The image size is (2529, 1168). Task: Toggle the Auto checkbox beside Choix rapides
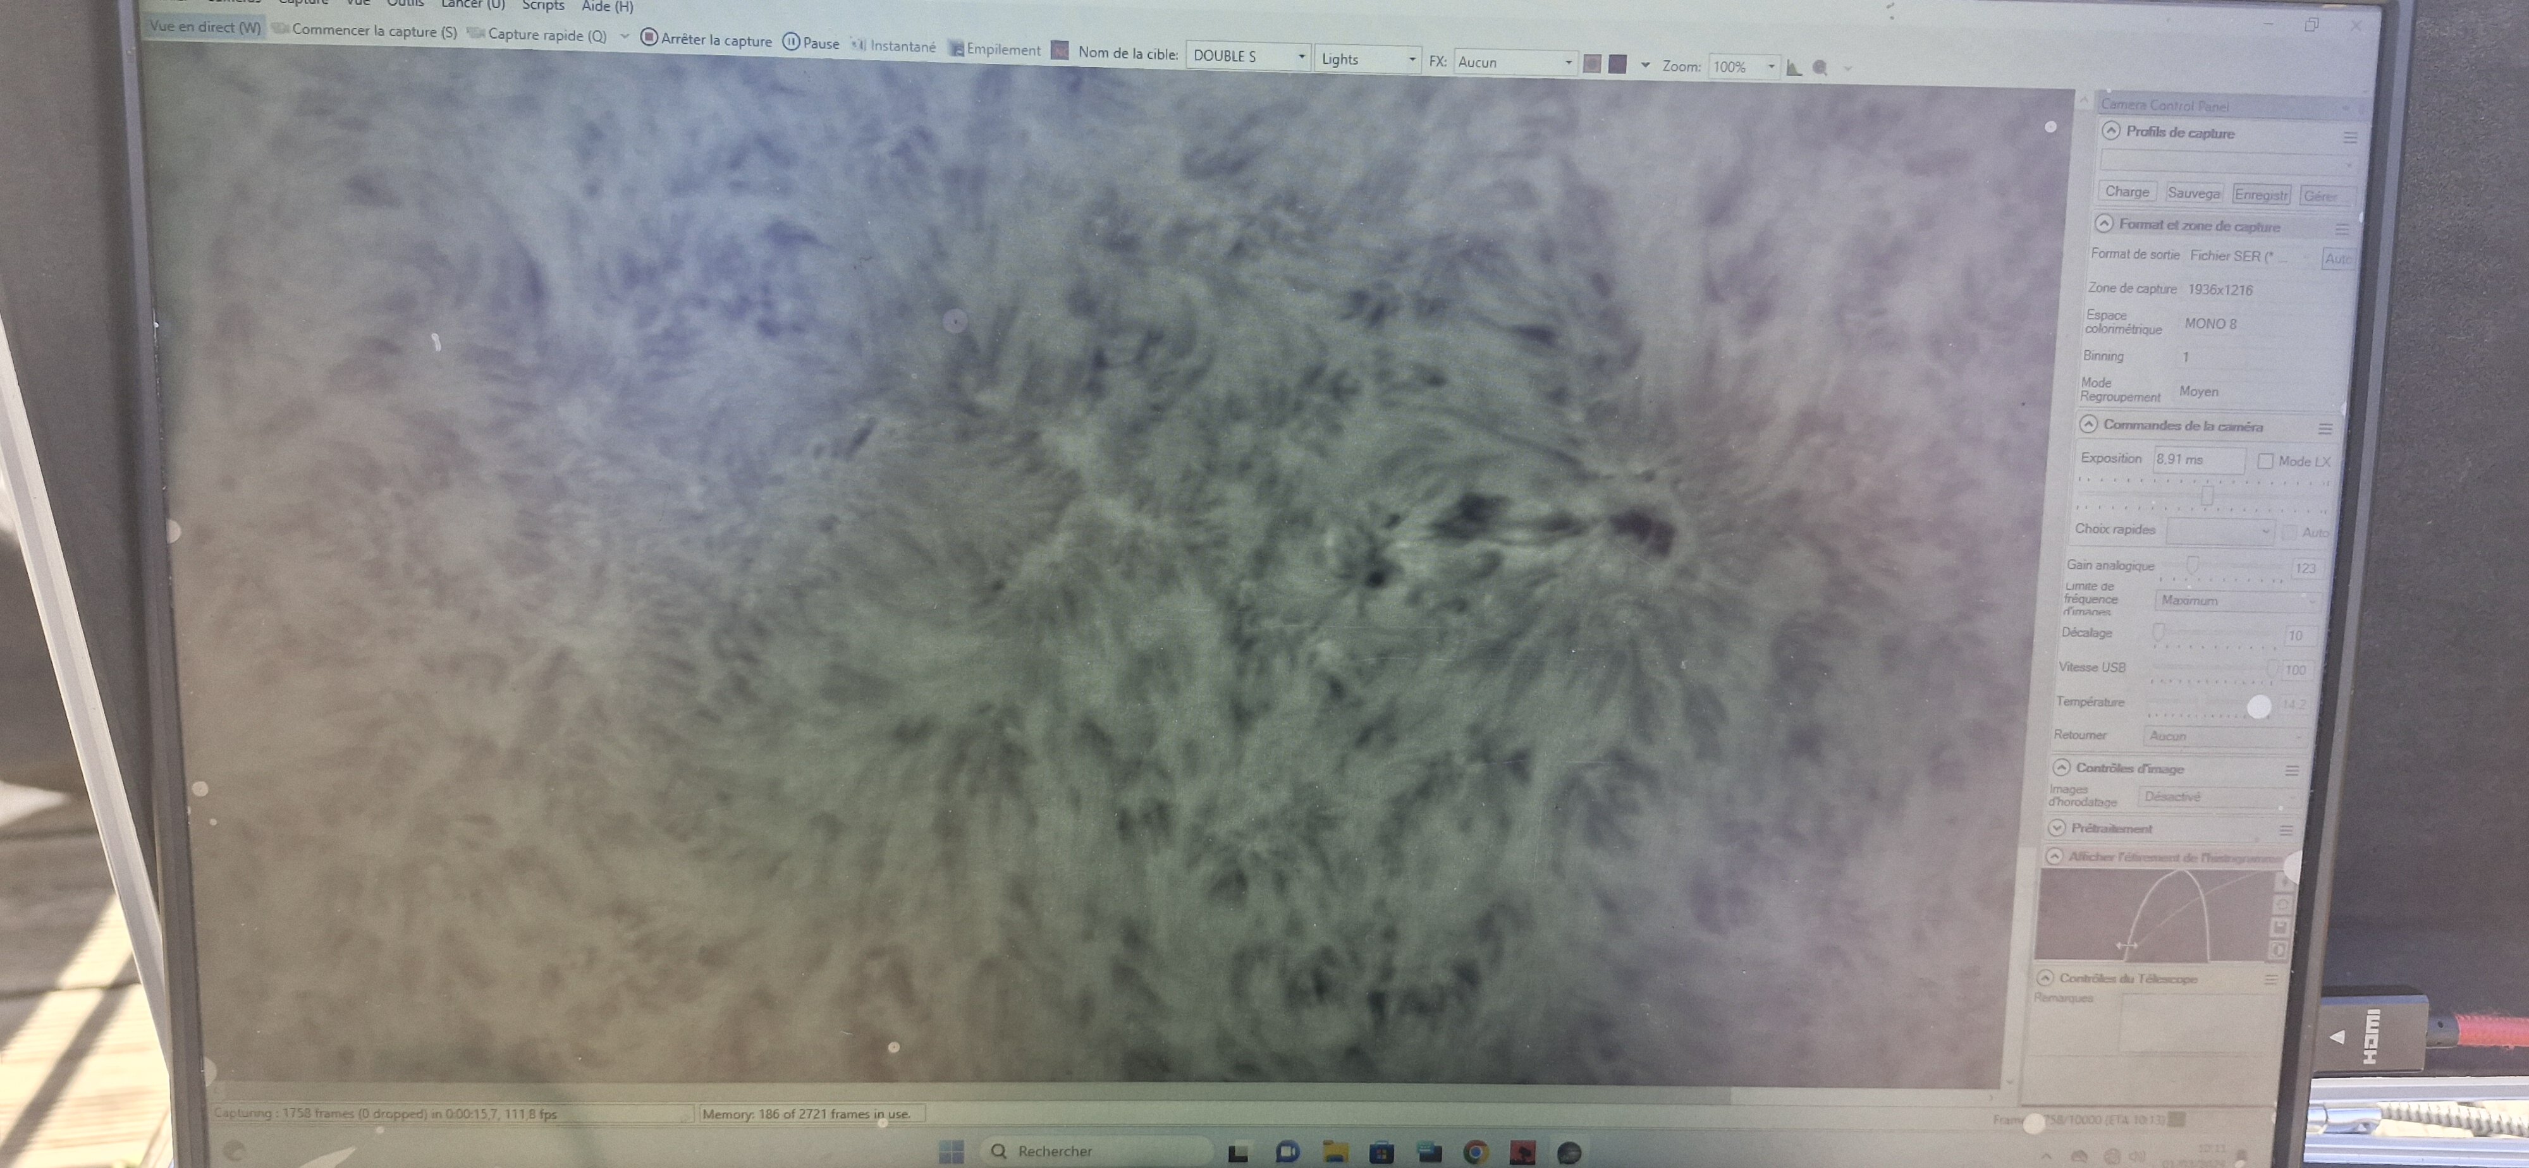point(2289,533)
